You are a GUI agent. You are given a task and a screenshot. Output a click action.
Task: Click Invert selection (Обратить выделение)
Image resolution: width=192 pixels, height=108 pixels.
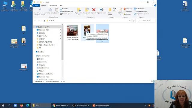142,14
